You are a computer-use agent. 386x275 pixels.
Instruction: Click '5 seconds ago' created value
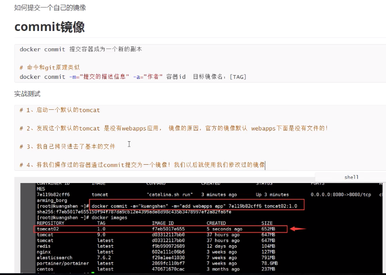(x=224, y=229)
